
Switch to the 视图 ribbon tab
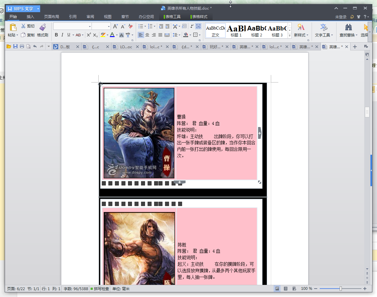(x=108, y=17)
